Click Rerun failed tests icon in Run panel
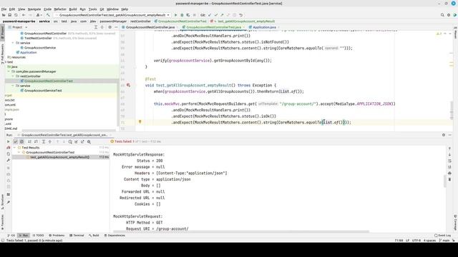458x257 pixels. tap(8, 148)
